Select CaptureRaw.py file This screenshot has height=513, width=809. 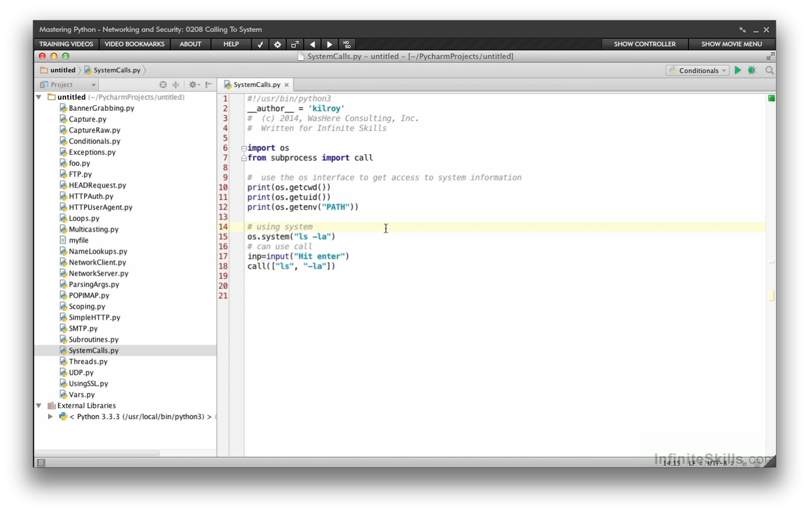pyautogui.click(x=94, y=130)
